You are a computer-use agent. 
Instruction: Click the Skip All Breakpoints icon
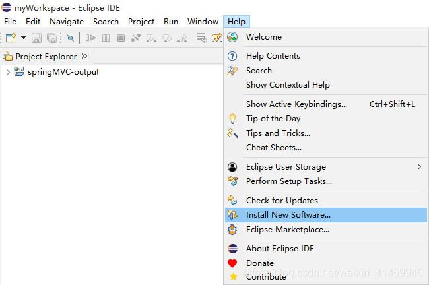71,38
